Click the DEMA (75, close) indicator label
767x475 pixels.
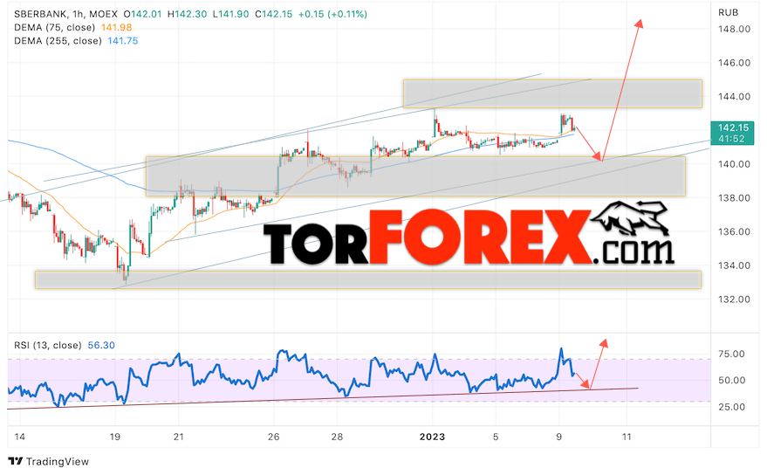tap(54, 27)
